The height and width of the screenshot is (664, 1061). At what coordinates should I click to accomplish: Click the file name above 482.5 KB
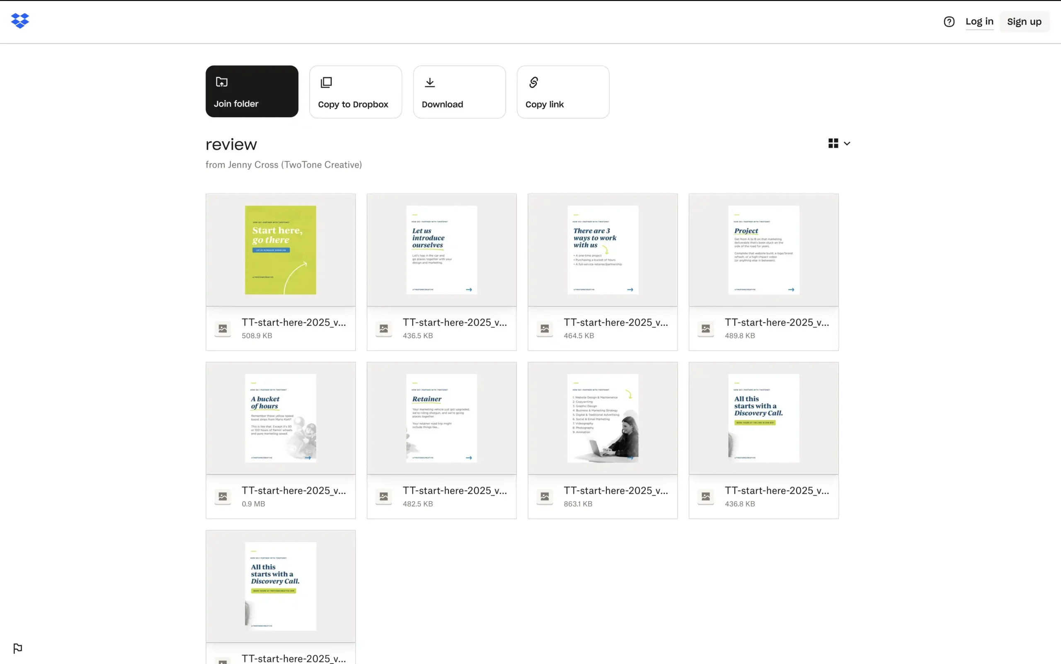pyautogui.click(x=455, y=490)
